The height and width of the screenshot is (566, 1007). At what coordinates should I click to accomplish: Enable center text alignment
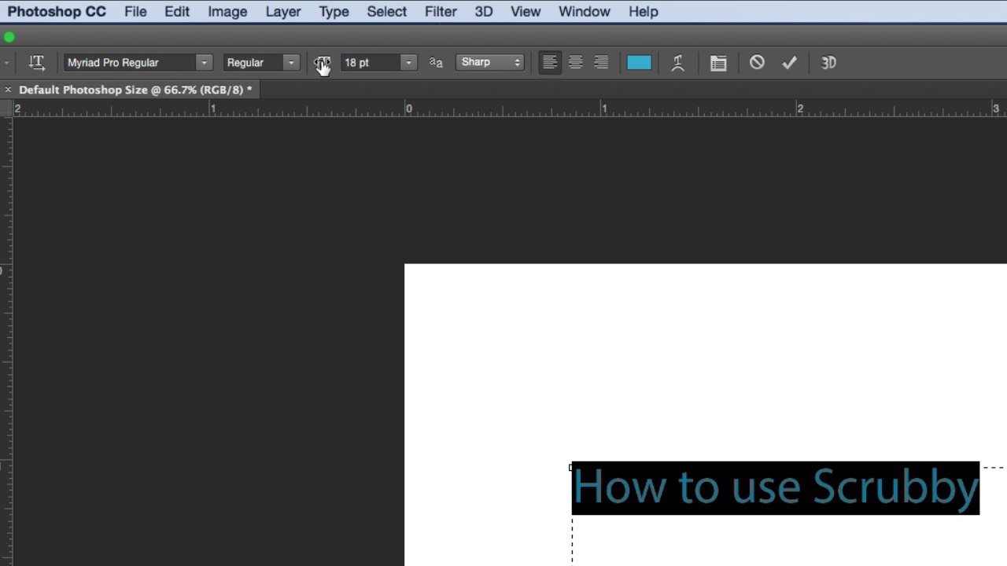tap(575, 62)
